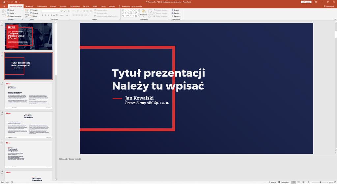Viewport: 337px width, 184px height.
Task: Toggle Notatki in the status bar
Action: pyautogui.click(x=272, y=182)
